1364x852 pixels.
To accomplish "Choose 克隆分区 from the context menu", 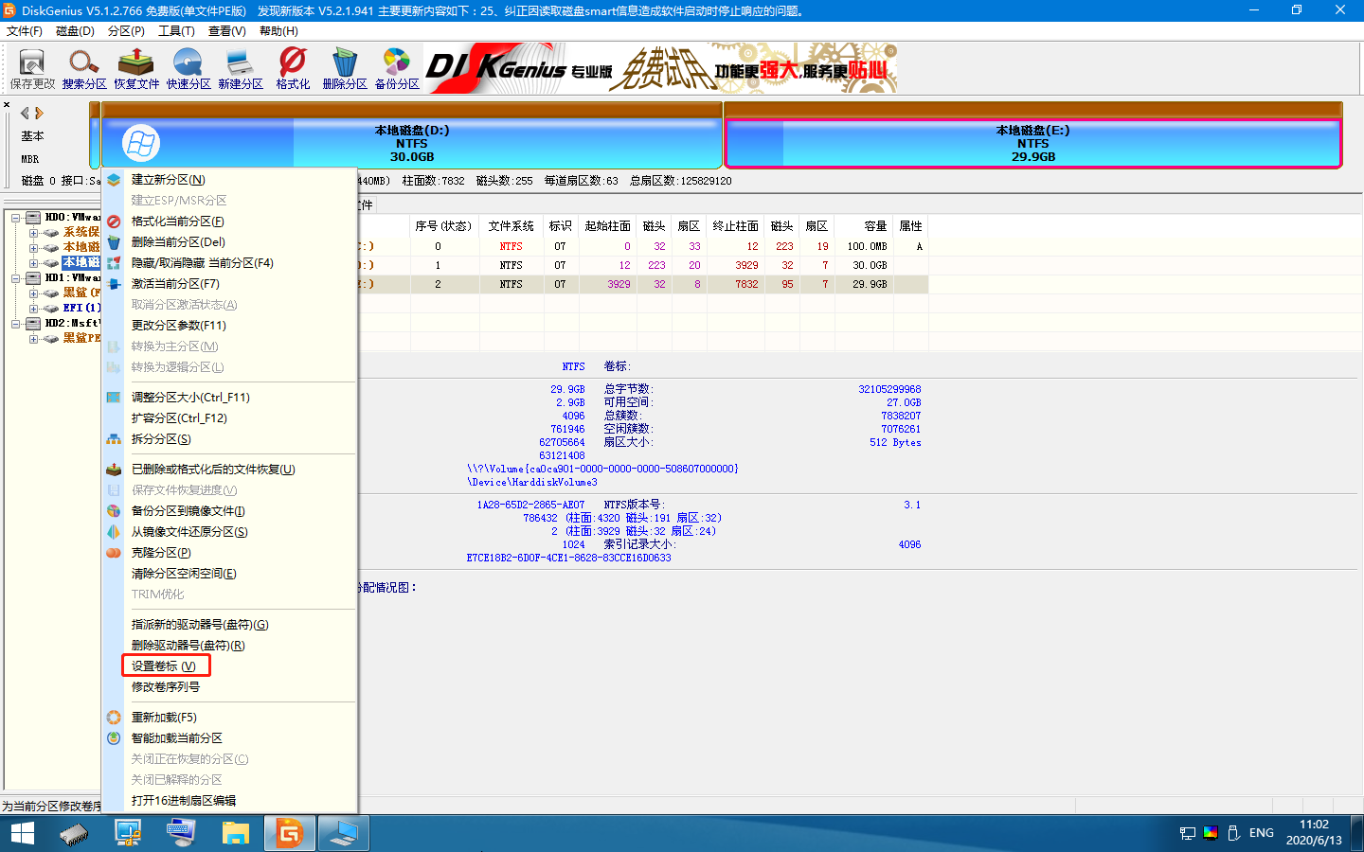I will (x=161, y=553).
